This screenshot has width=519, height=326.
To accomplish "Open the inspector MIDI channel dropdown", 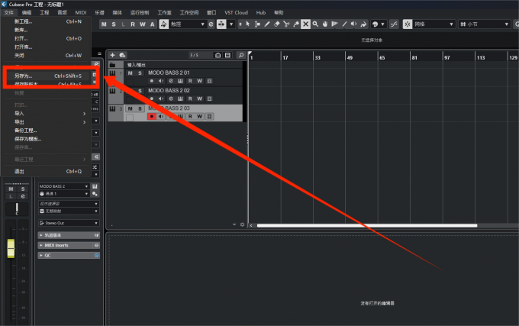I will pyautogui.click(x=64, y=194).
